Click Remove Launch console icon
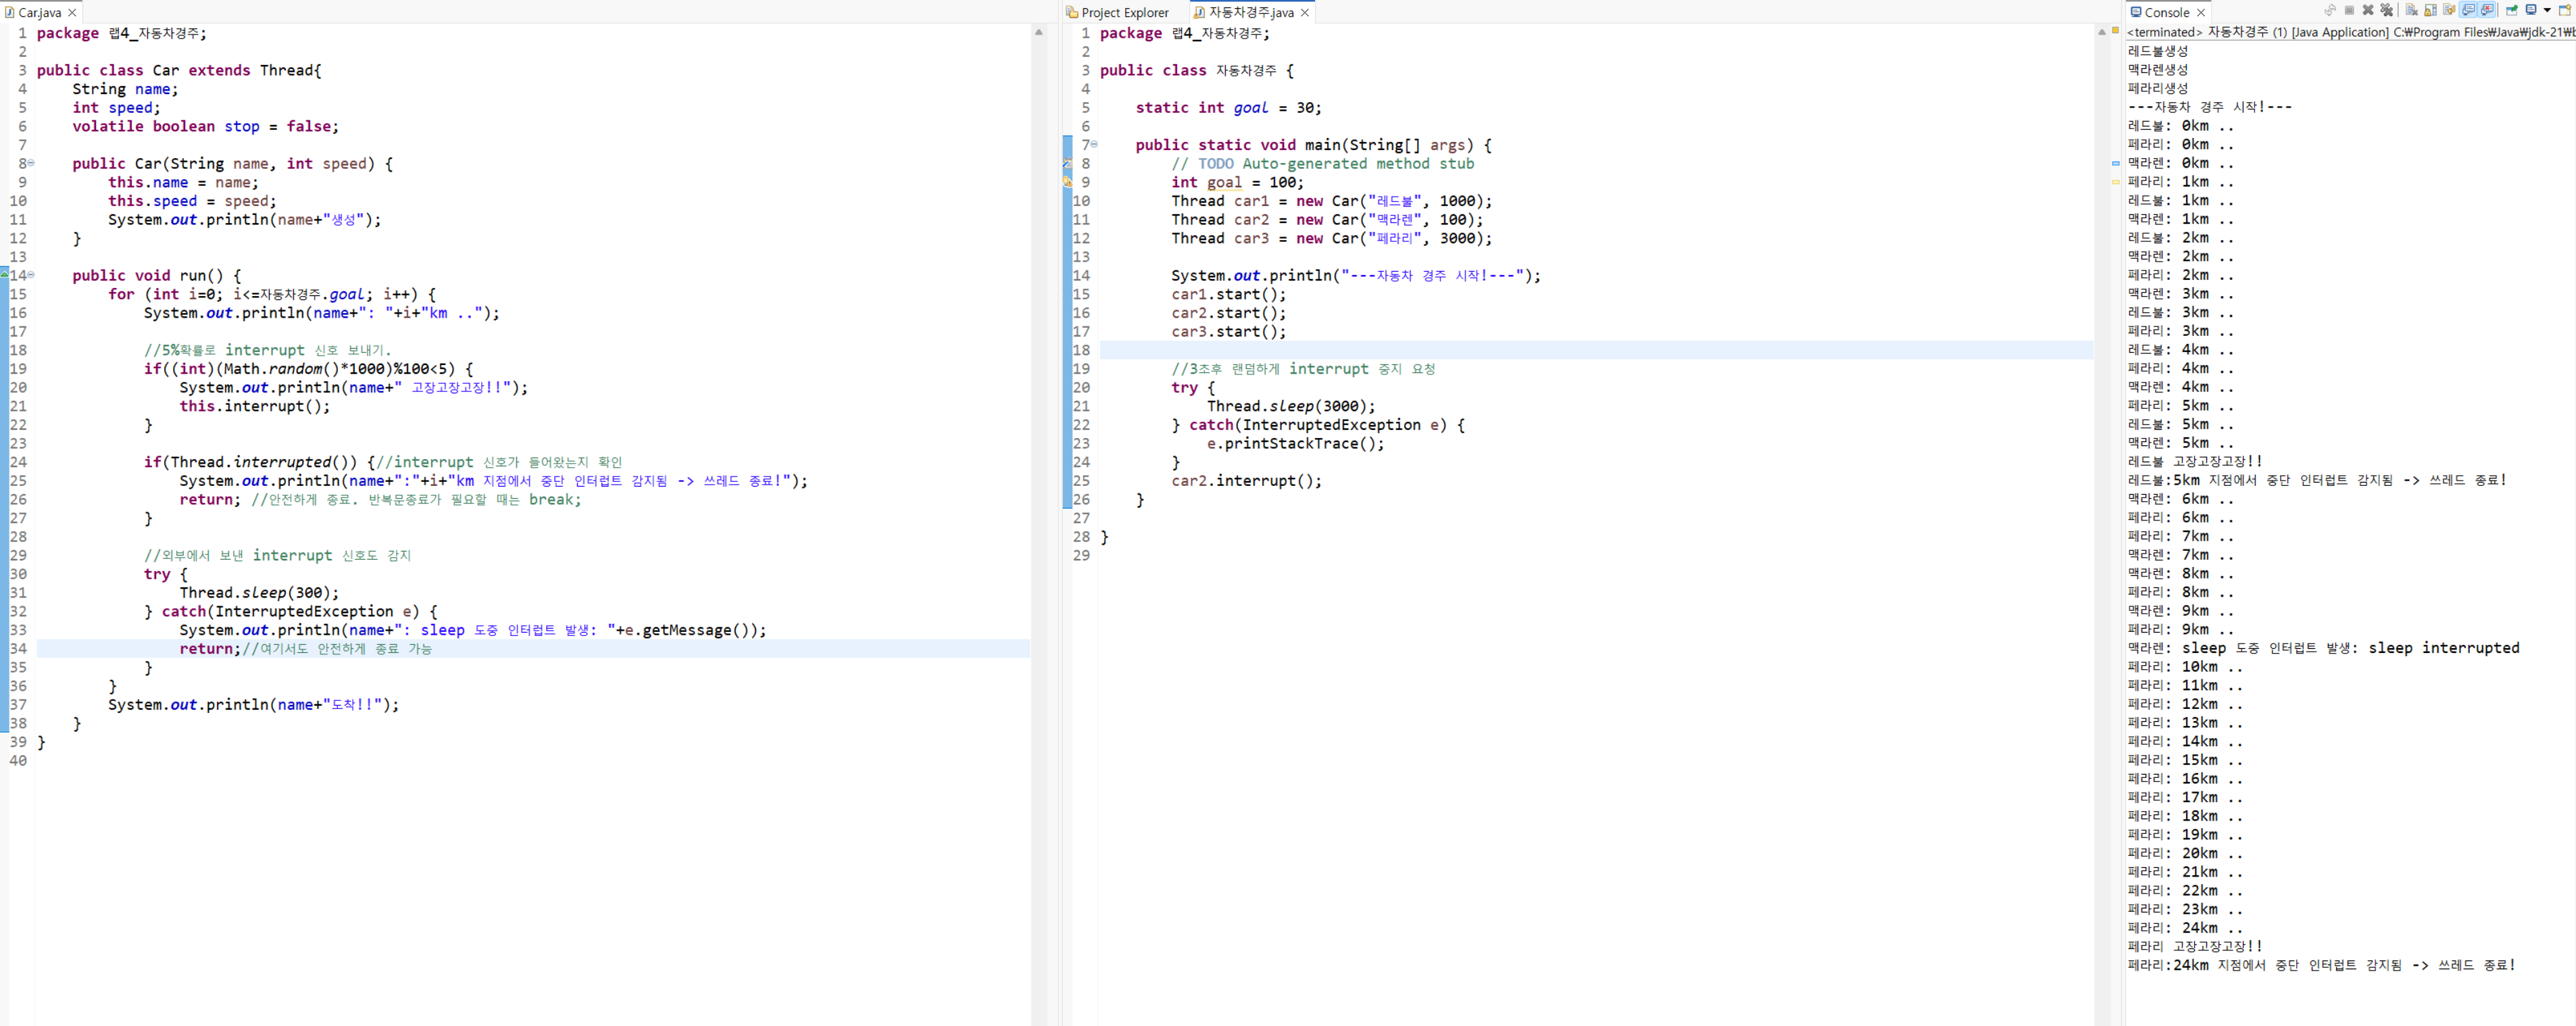 click(2368, 10)
